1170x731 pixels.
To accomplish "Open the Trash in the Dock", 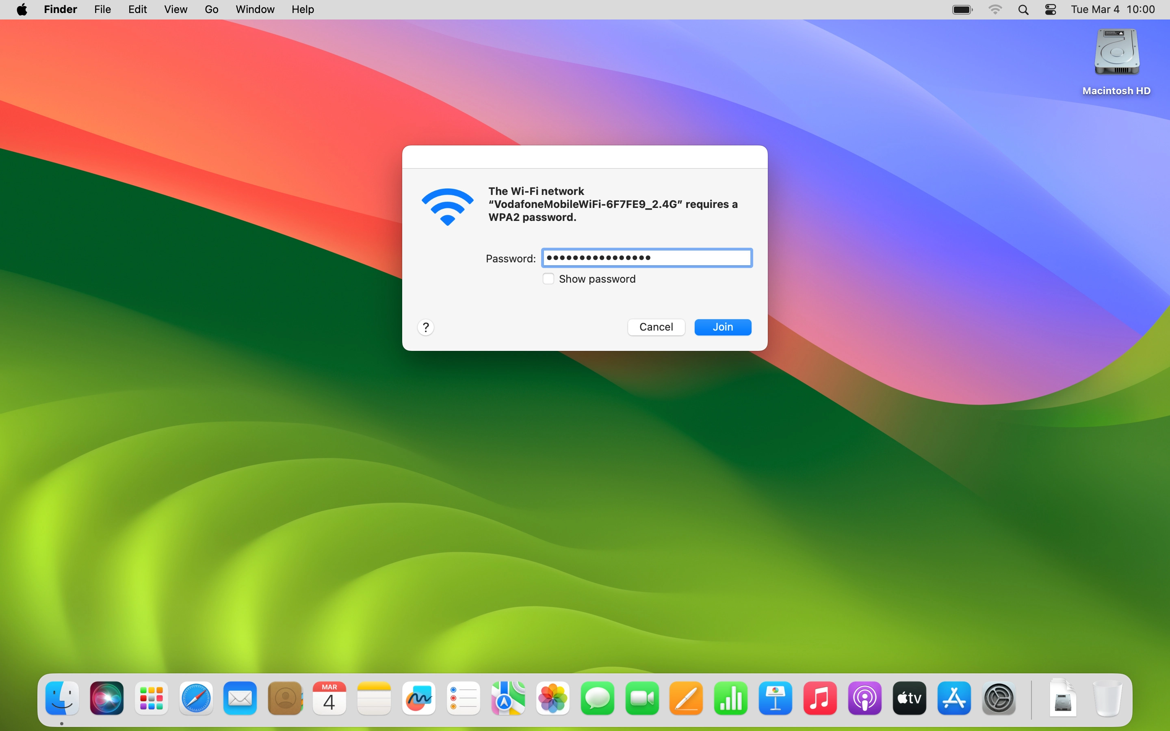I will coord(1107,698).
